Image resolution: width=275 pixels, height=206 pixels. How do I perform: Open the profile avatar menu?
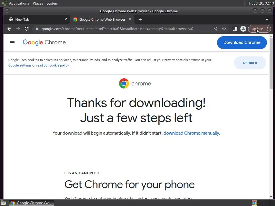pyautogui.click(x=243, y=29)
